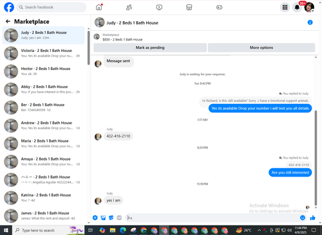The height and width of the screenshot is (235, 322).
Task: Click the taskbar volume speaker icon
Action: coord(289,231)
